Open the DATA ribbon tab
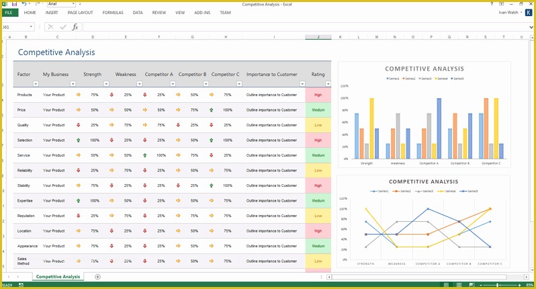 click(138, 13)
